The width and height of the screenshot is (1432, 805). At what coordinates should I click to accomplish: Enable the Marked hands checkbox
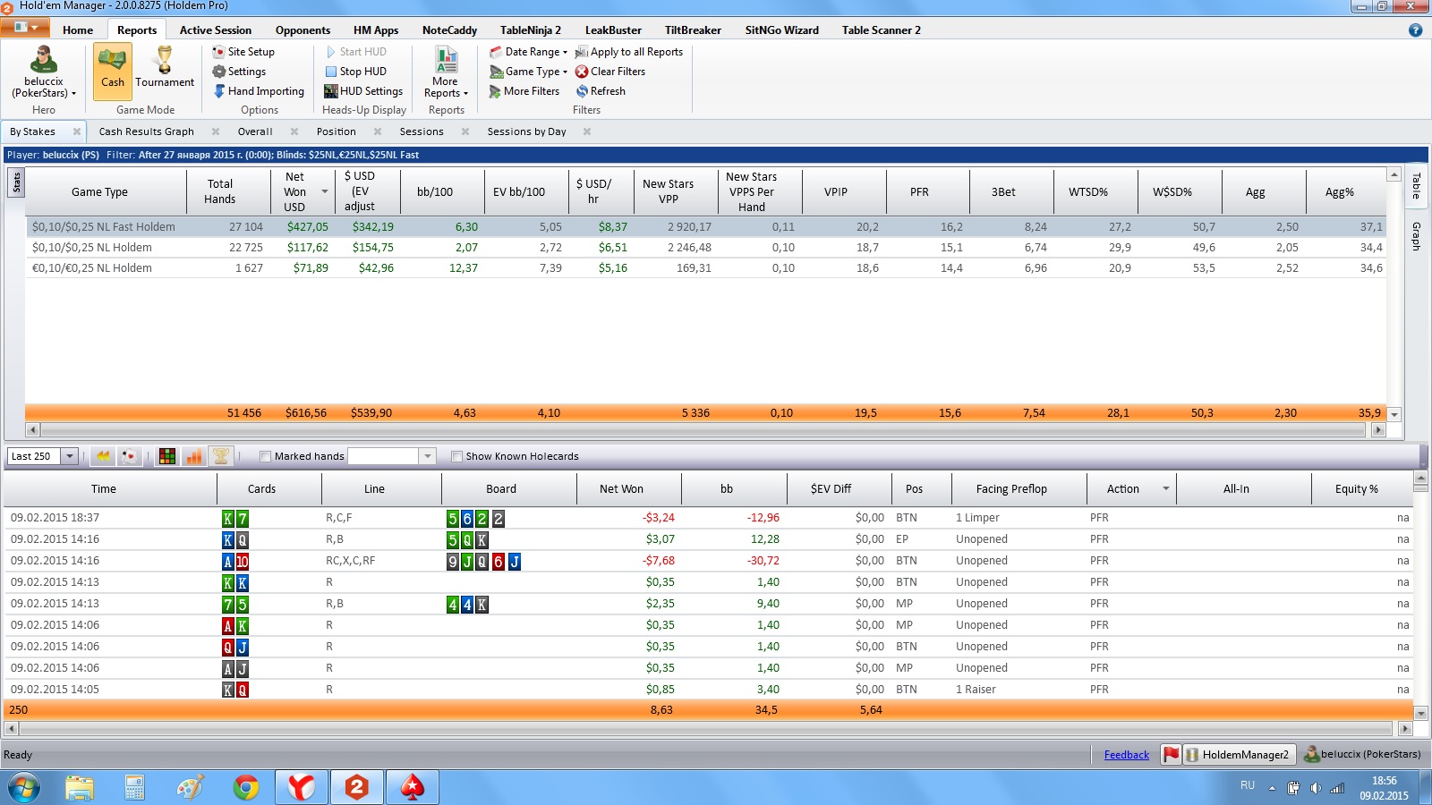click(x=265, y=456)
